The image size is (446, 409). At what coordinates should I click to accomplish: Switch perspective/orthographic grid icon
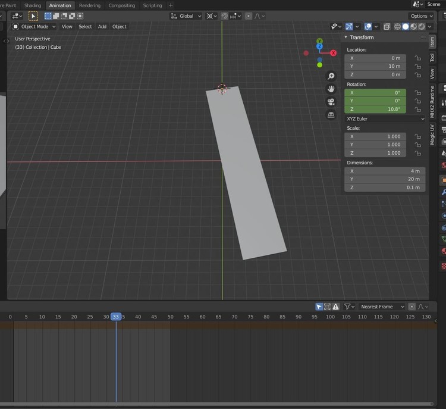point(331,115)
